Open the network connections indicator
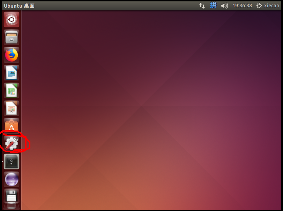This screenshot has width=283, height=211. point(202,6)
